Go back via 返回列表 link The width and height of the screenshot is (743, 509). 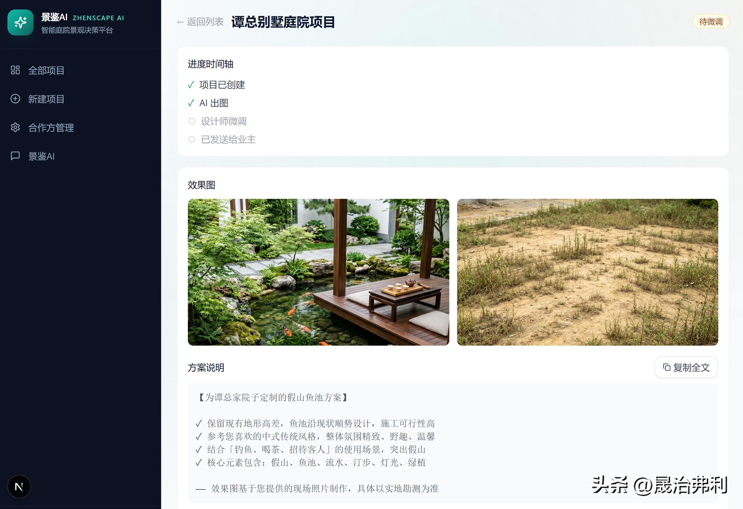tap(200, 22)
